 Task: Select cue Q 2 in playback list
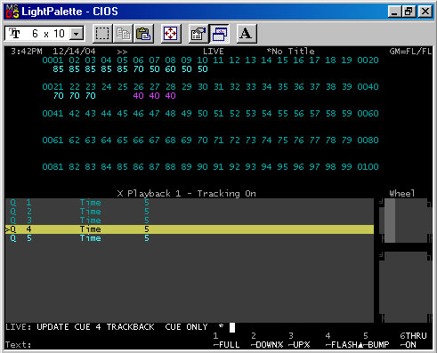(x=190, y=212)
